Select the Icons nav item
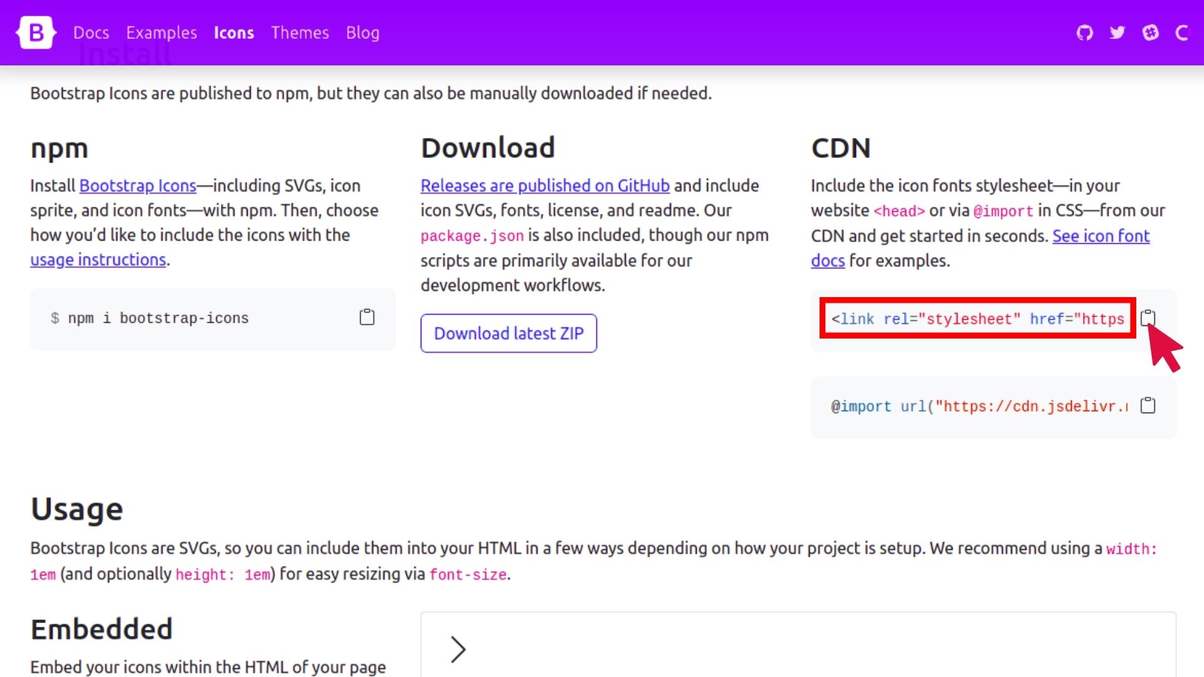The width and height of the screenshot is (1204, 677). pos(234,33)
